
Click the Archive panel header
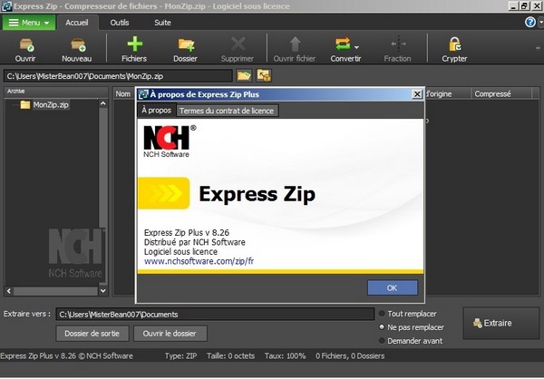[x=56, y=92]
